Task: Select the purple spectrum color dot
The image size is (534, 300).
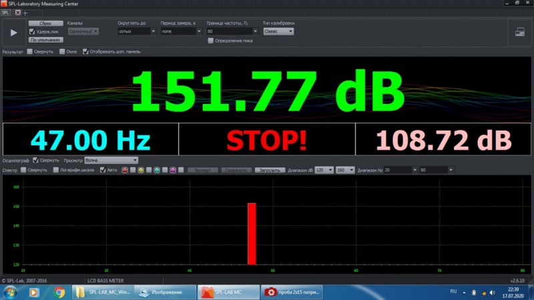Action: [x=173, y=170]
